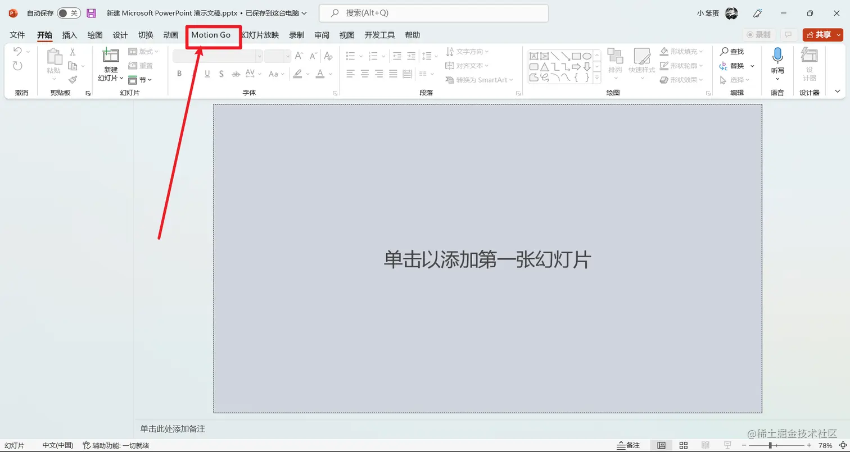Expand the shapes gallery more arrow
The width and height of the screenshot is (850, 452).
(x=597, y=78)
